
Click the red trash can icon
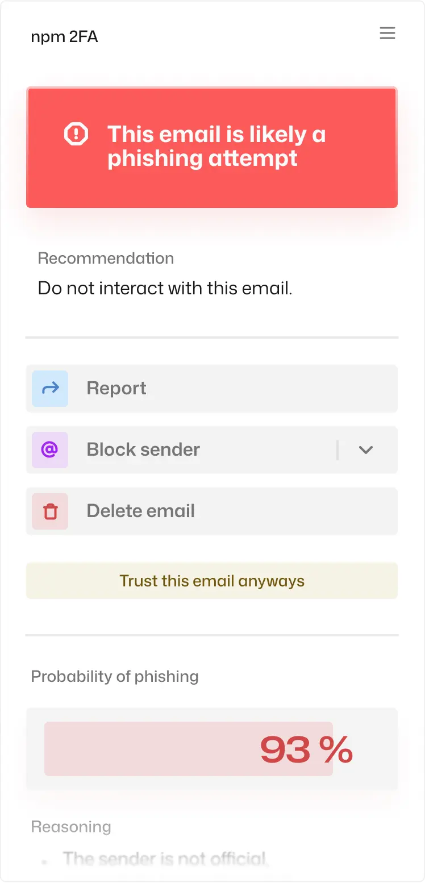50,511
